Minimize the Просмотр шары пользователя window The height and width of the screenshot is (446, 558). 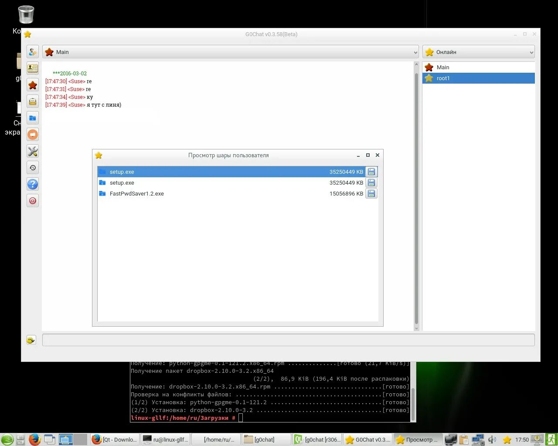click(358, 155)
